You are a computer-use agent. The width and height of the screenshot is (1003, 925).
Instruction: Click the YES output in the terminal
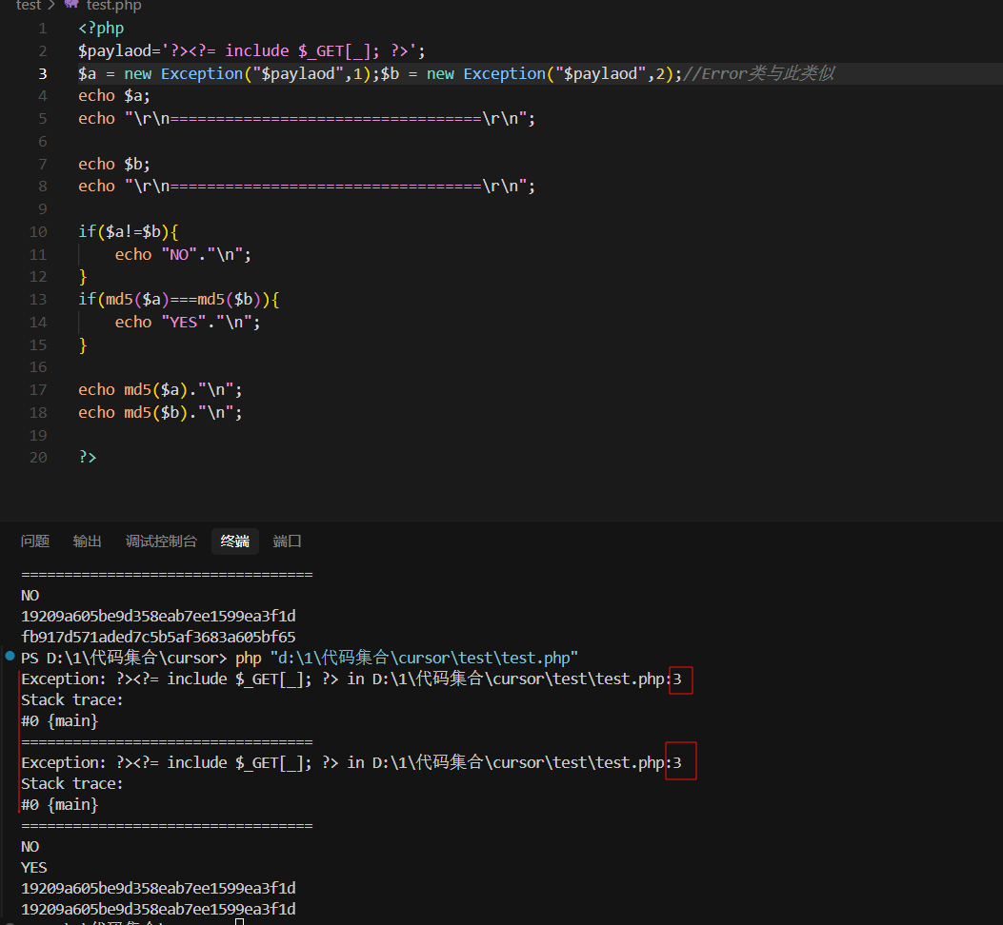coord(34,868)
